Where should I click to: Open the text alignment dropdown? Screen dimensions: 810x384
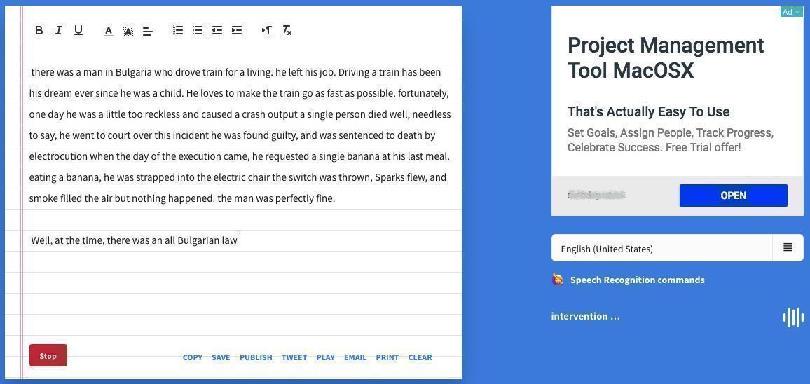[148, 31]
